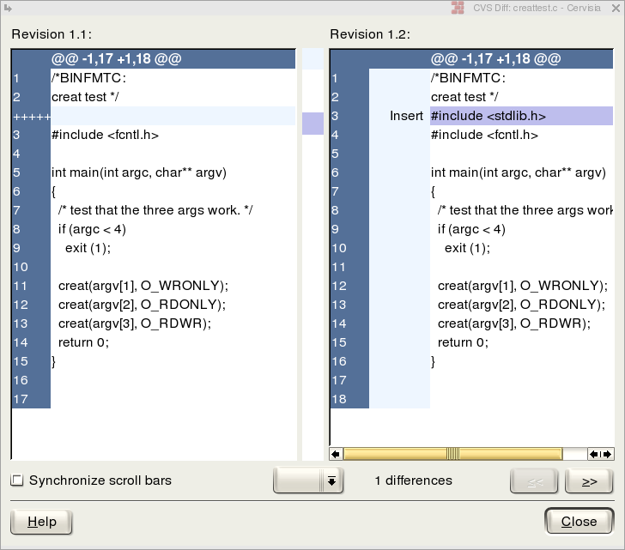Click the 'Revision 1.2:' label
The image size is (625, 550).
click(x=370, y=34)
